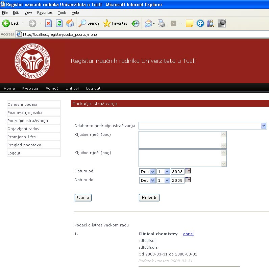Click the blue circular plus icon
This screenshot has width=269, height=269.
tap(200, 23)
